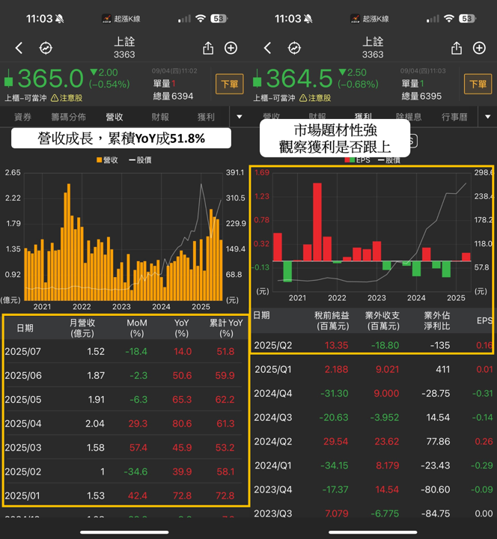The width and height of the screenshot is (497, 539).
Task: Tap 起漲K線 app icon in left status bar
Action: 106,19
